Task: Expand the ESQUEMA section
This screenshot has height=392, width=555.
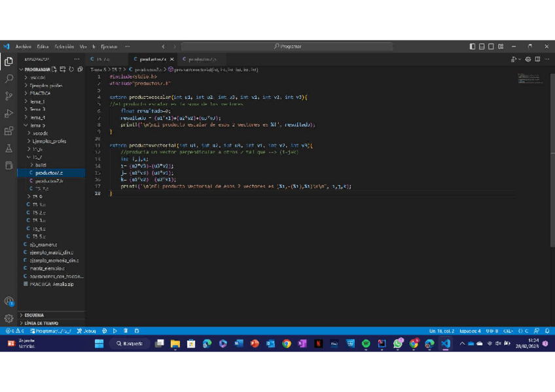Action: [34, 315]
